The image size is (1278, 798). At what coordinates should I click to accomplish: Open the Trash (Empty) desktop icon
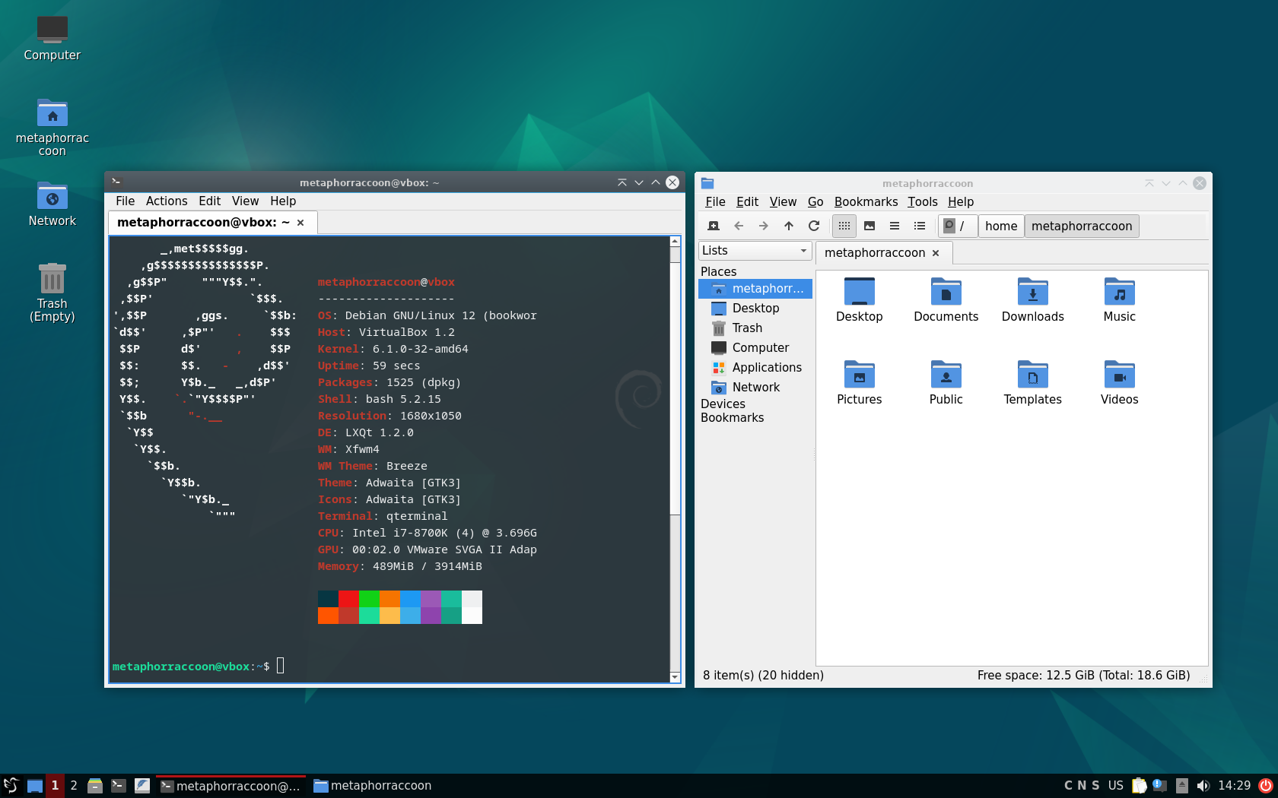(52, 293)
